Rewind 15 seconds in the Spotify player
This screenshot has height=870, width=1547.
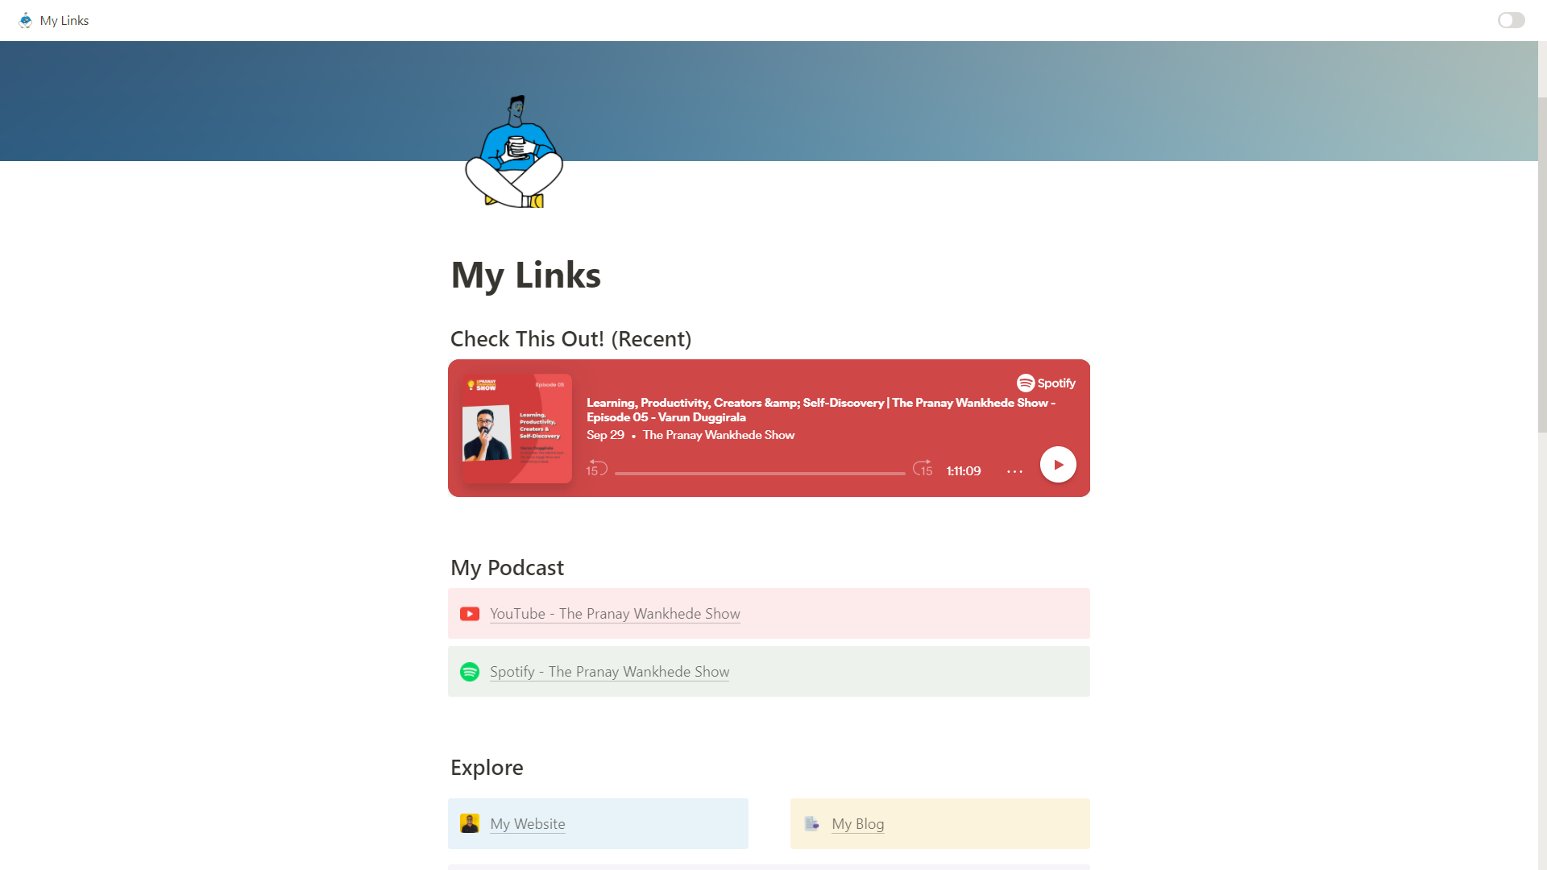(596, 470)
